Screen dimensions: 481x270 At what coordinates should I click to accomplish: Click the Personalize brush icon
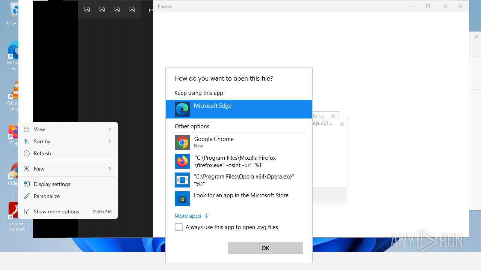pos(27,196)
